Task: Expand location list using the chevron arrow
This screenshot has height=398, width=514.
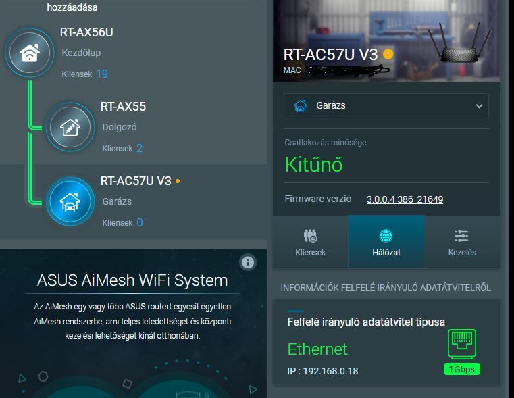Action: coord(479,106)
